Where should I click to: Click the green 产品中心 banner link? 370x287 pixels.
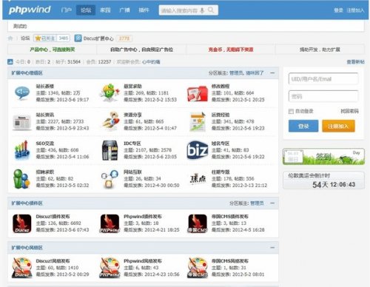pyautogui.click(x=53, y=50)
